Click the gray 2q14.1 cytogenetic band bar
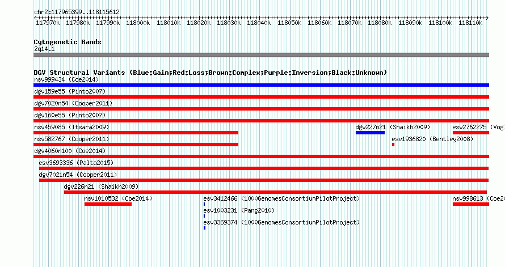 [x=261, y=55]
